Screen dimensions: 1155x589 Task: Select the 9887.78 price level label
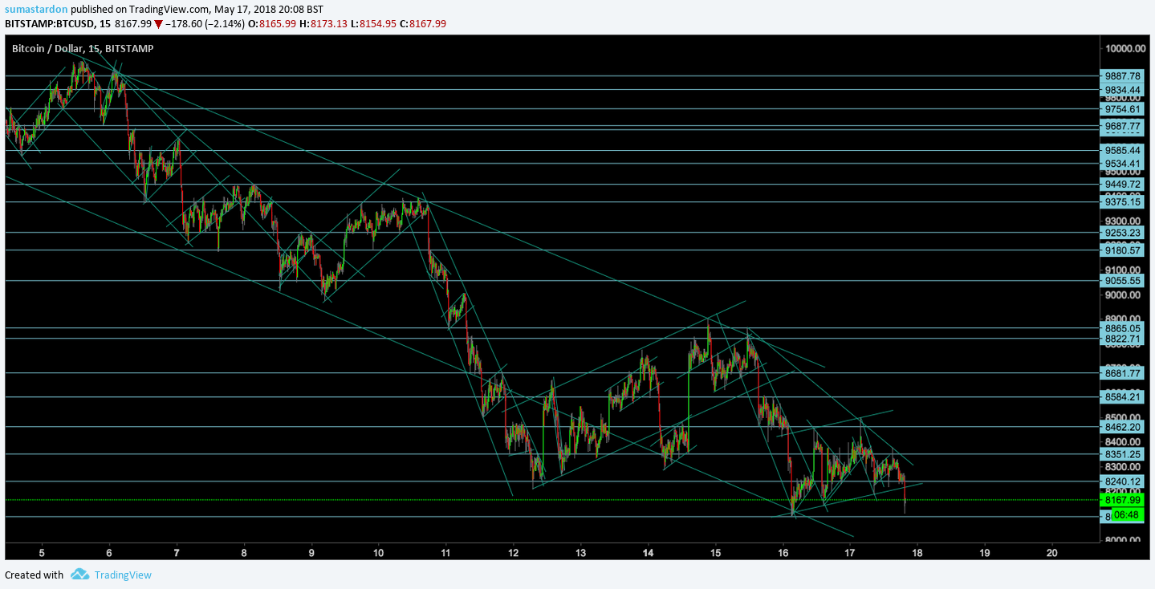tap(1123, 75)
